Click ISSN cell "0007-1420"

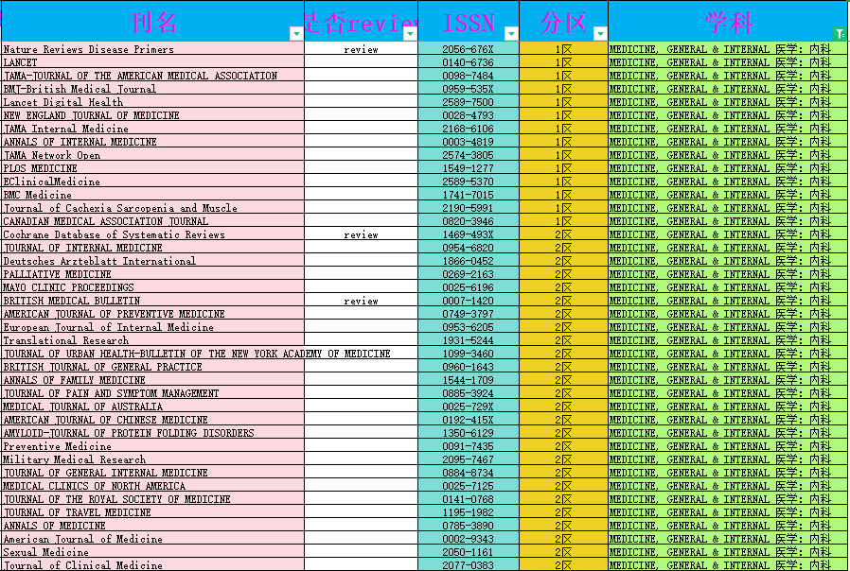tap(469, 301)
